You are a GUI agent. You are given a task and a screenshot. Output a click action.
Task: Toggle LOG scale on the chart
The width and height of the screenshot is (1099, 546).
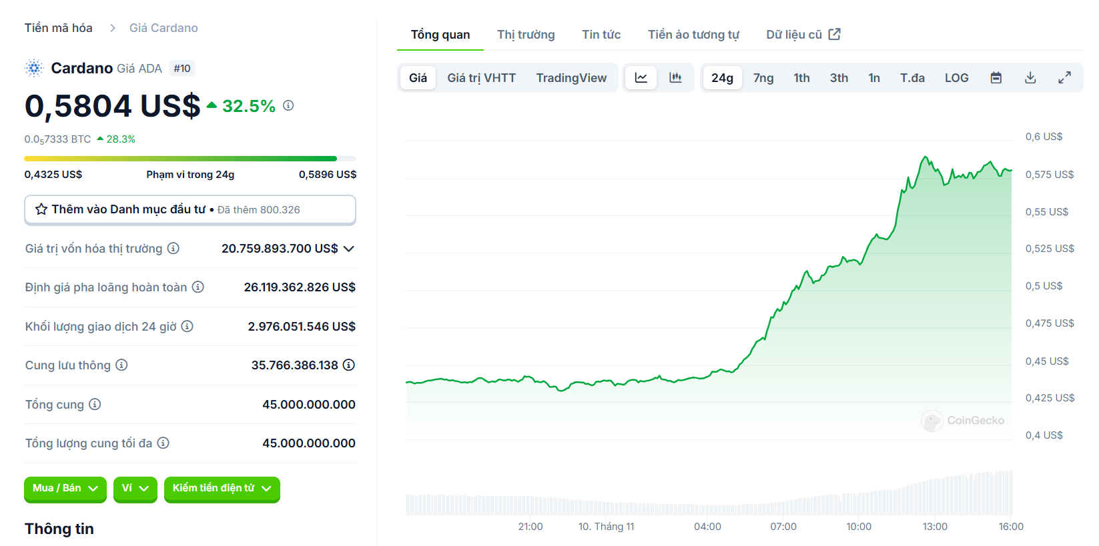click(956, 78)
